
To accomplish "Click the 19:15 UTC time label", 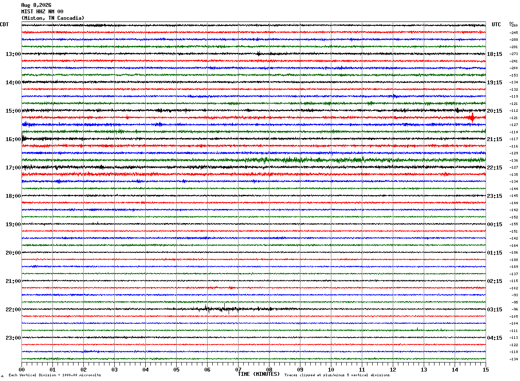I will (x=495, y=82).
